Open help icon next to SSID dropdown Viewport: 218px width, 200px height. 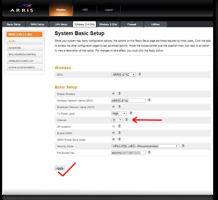pyautogui.click(x=140, y=74)
